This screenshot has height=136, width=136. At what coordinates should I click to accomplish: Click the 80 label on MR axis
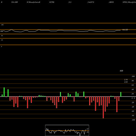click(133, 81)
